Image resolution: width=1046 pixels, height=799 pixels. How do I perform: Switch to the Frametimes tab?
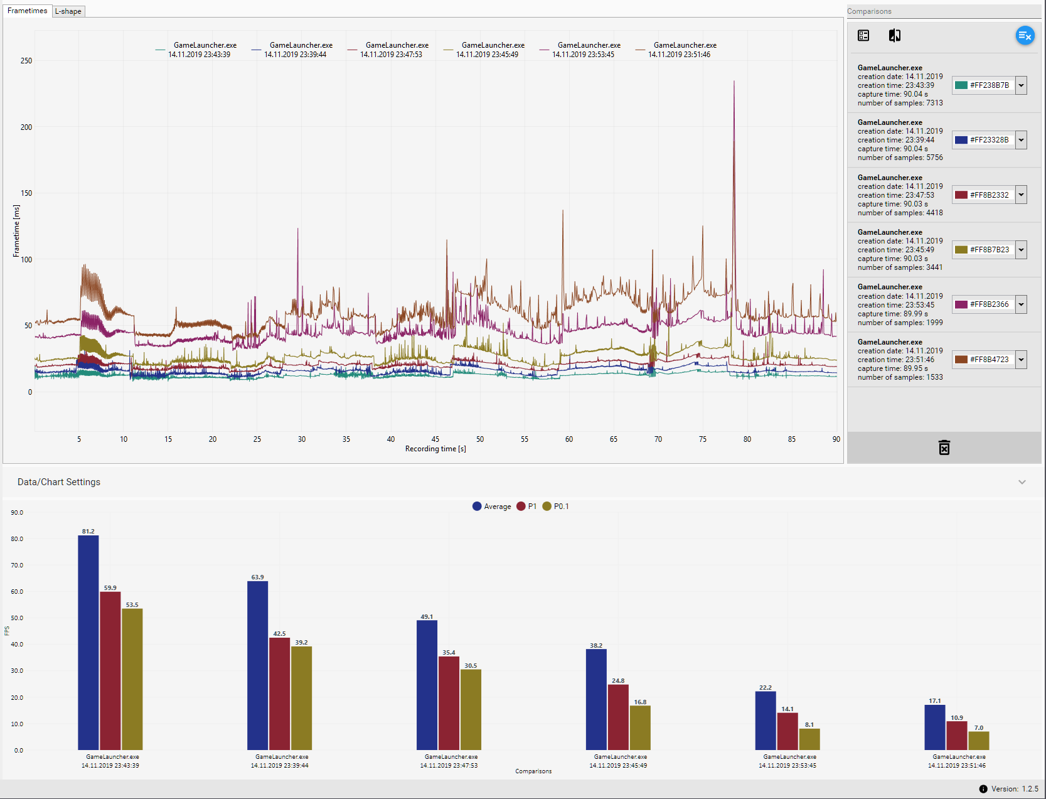click(x=27, y=11)
